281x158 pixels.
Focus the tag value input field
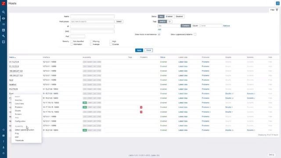point(211,26)
